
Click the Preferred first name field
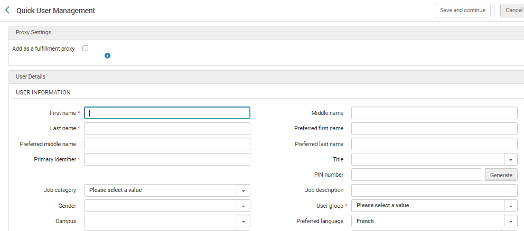(434, 129)
